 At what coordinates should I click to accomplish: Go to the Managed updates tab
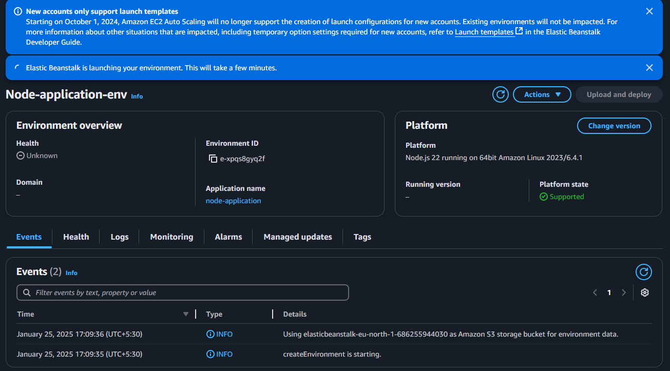pyautogui.click(x=298, y=237)
